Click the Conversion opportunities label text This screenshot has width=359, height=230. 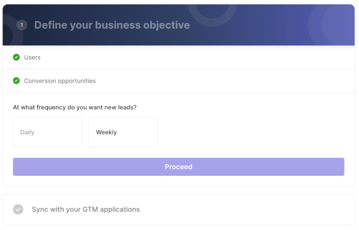click(60, 81)
